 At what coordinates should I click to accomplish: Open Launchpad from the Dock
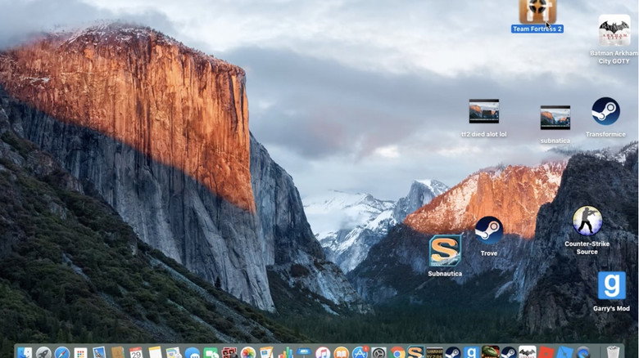[x=43, y=353]
